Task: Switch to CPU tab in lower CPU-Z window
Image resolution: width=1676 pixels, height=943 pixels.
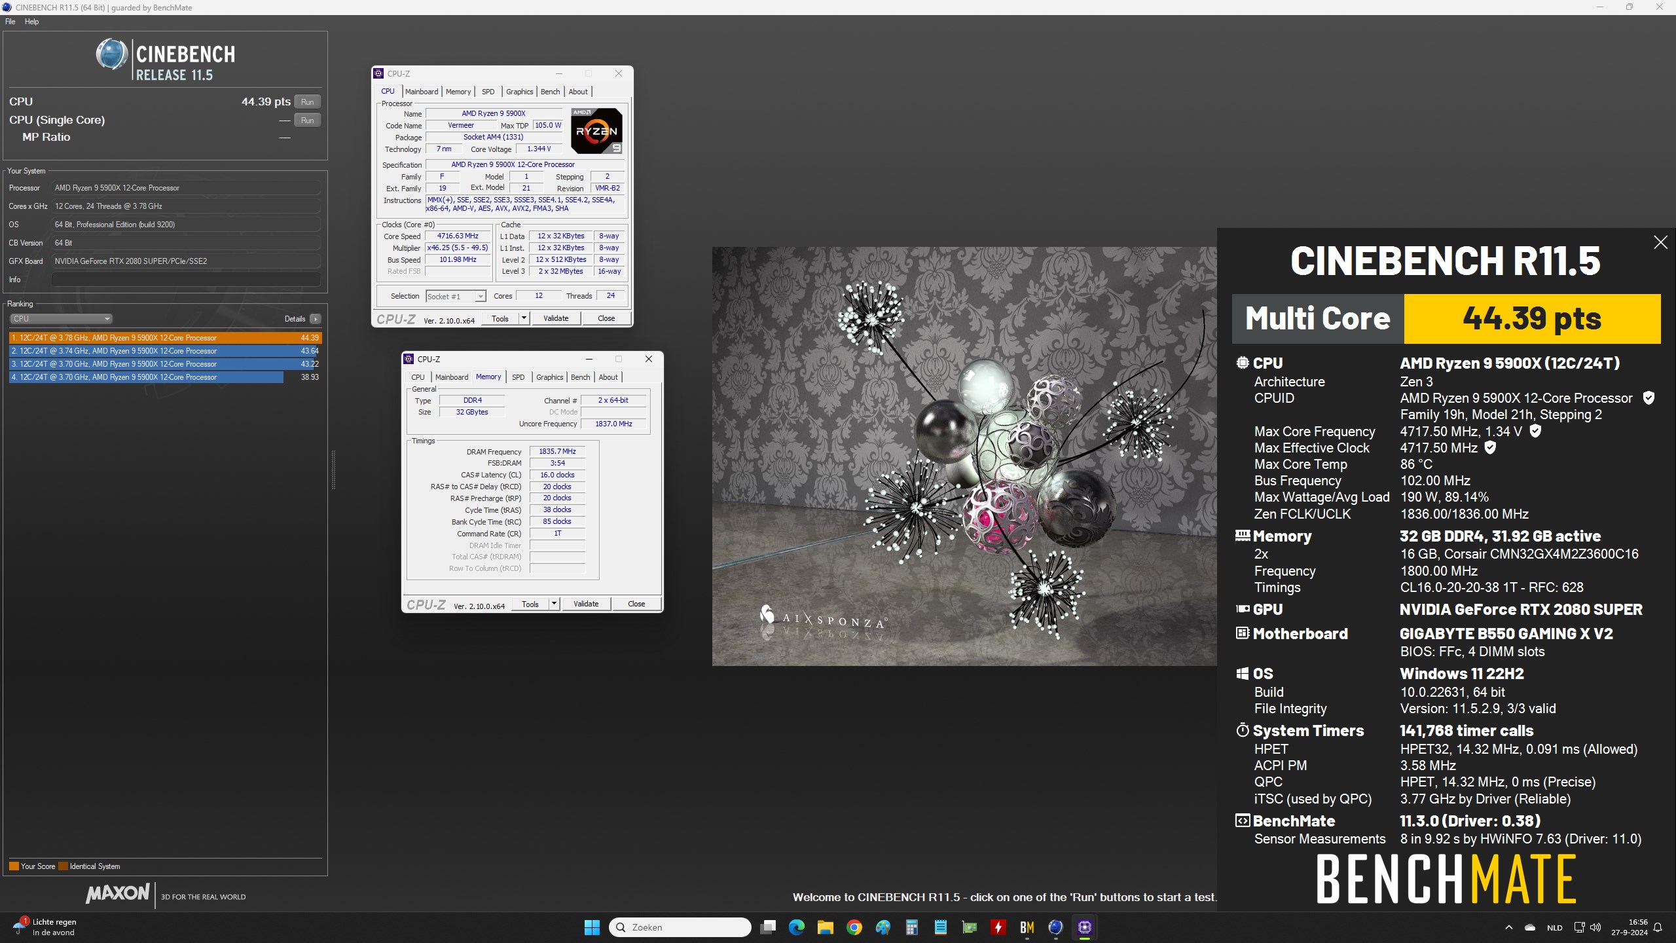Action: click(418, 377)
